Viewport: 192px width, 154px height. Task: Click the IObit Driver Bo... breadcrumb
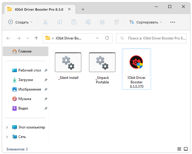[x=69, y=38]
